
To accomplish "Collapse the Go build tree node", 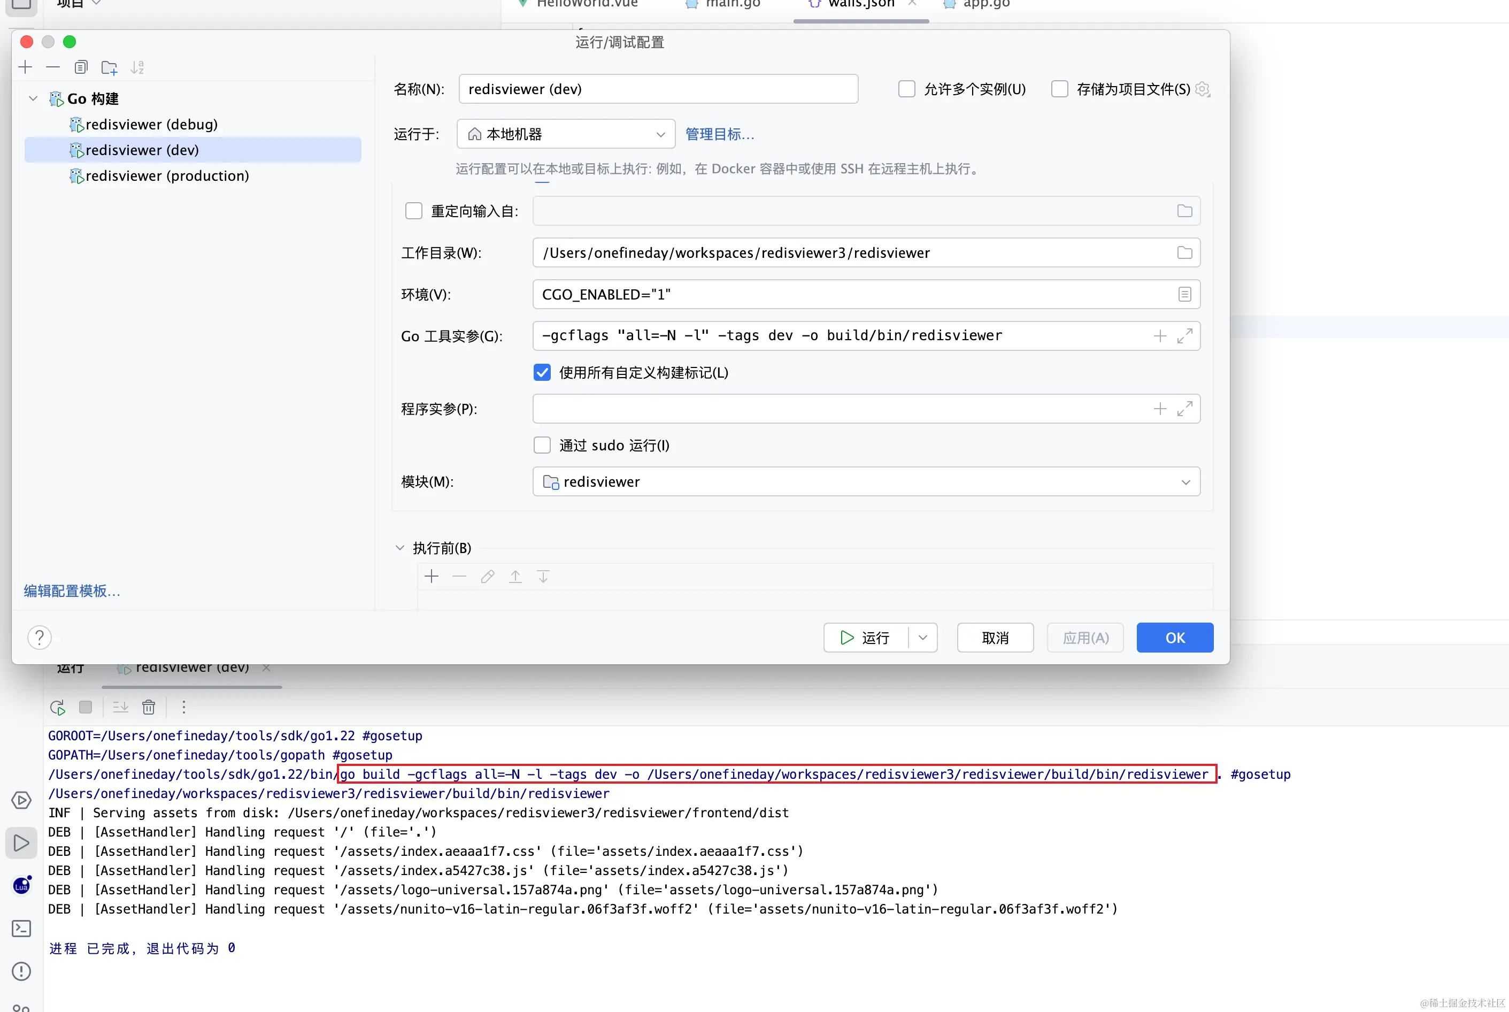I will (33, 99).
